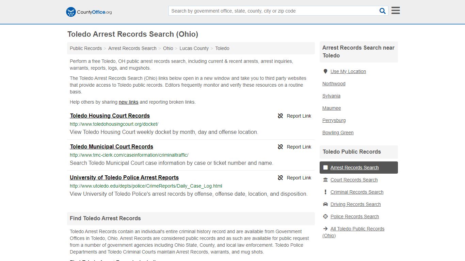The height and width of the screenshot is (261, 465).
Task: Open Northwood nearby search
Action: 334,84
